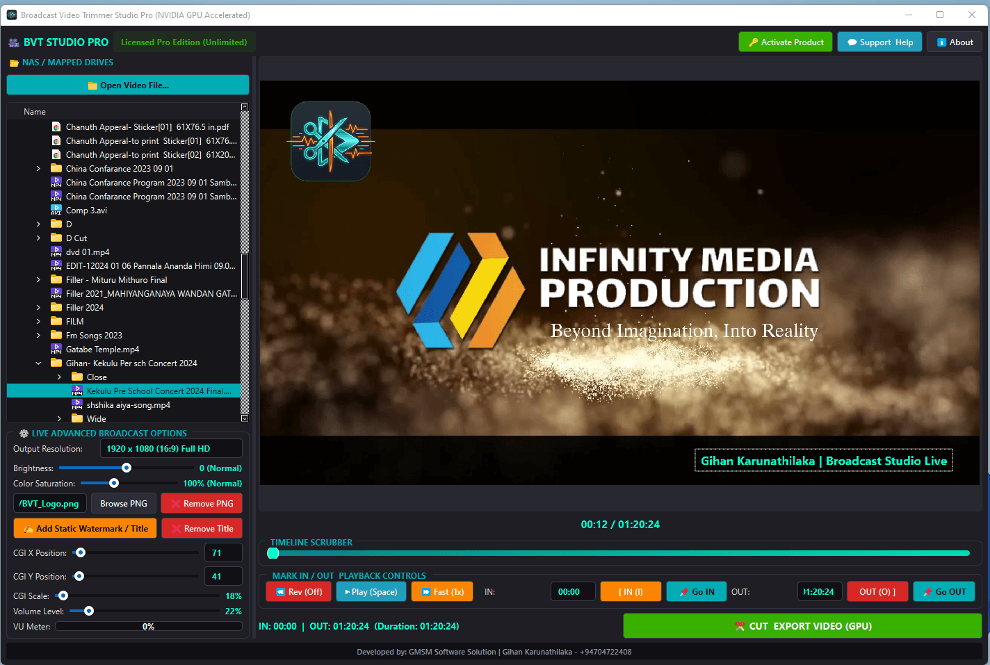This screenshot has height=665, width=990.
Task: Select Chanuth Apperal- Sticker[01] 61X76.5 in.pdf
Action: click(147, 127)
